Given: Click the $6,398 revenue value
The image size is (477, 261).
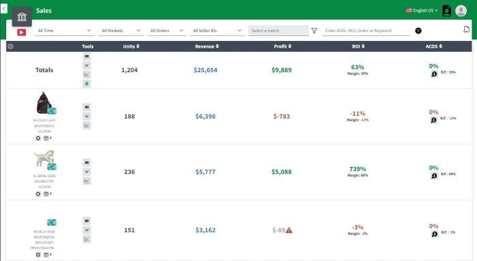Looking at the screenshot, I should pyautogui.click(x=205, y=117).
